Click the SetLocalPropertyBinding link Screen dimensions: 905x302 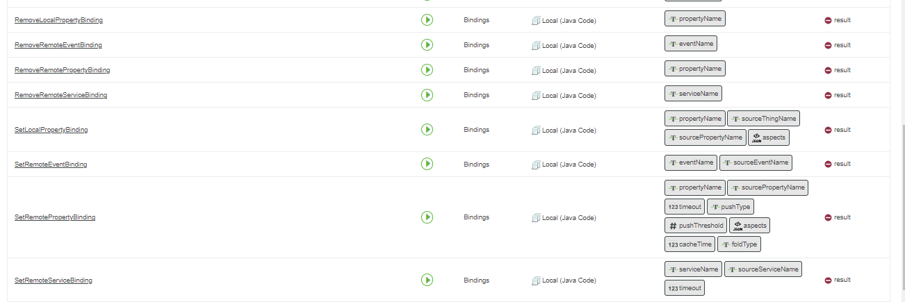(x=51, y=130)
